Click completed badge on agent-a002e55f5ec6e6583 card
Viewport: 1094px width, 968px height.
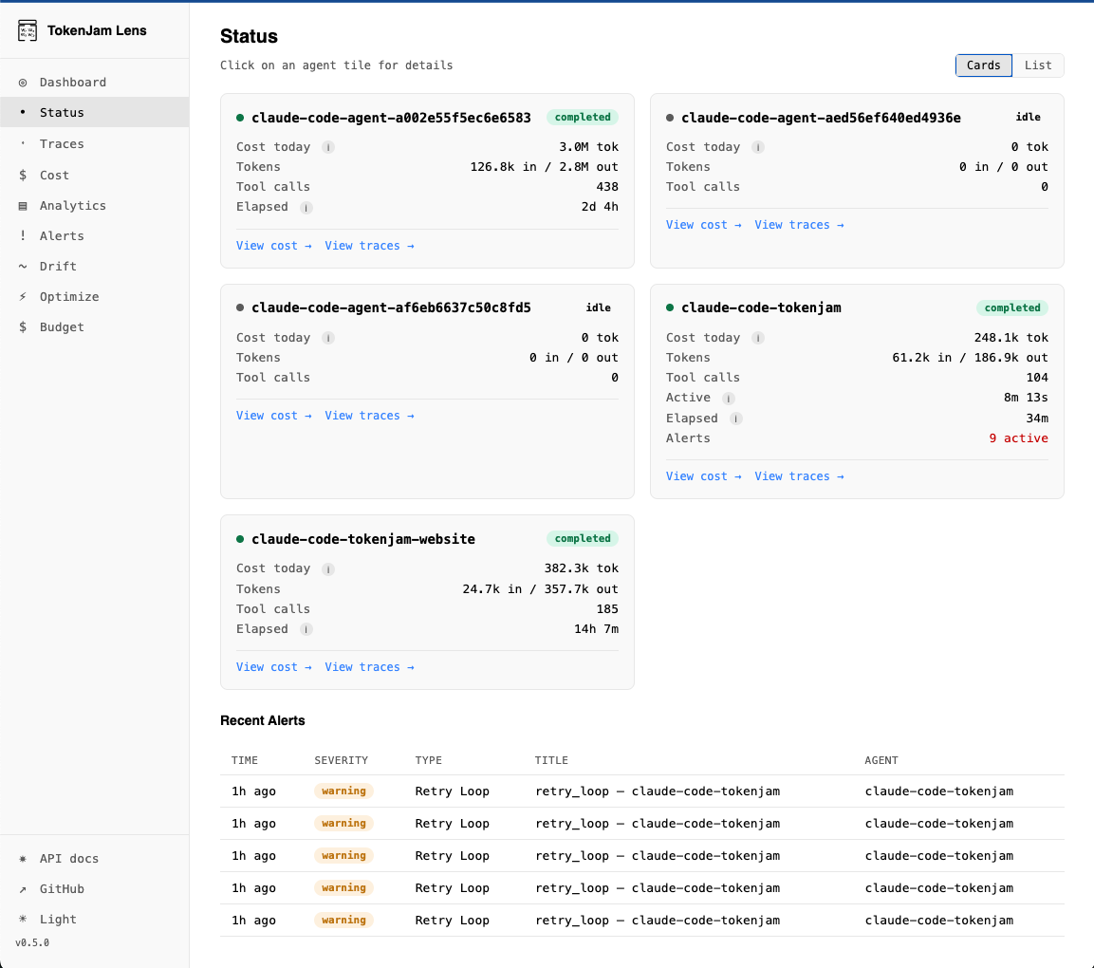[583, 118]
